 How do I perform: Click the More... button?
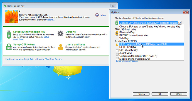141,94
